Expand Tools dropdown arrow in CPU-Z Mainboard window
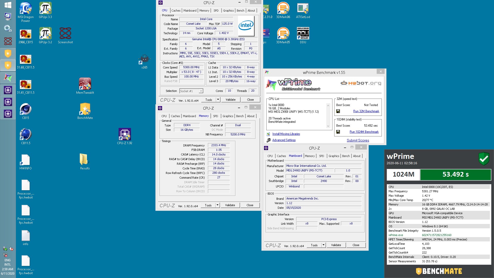The width and height of the screenshot is (494, 278). tap(323, 245)
